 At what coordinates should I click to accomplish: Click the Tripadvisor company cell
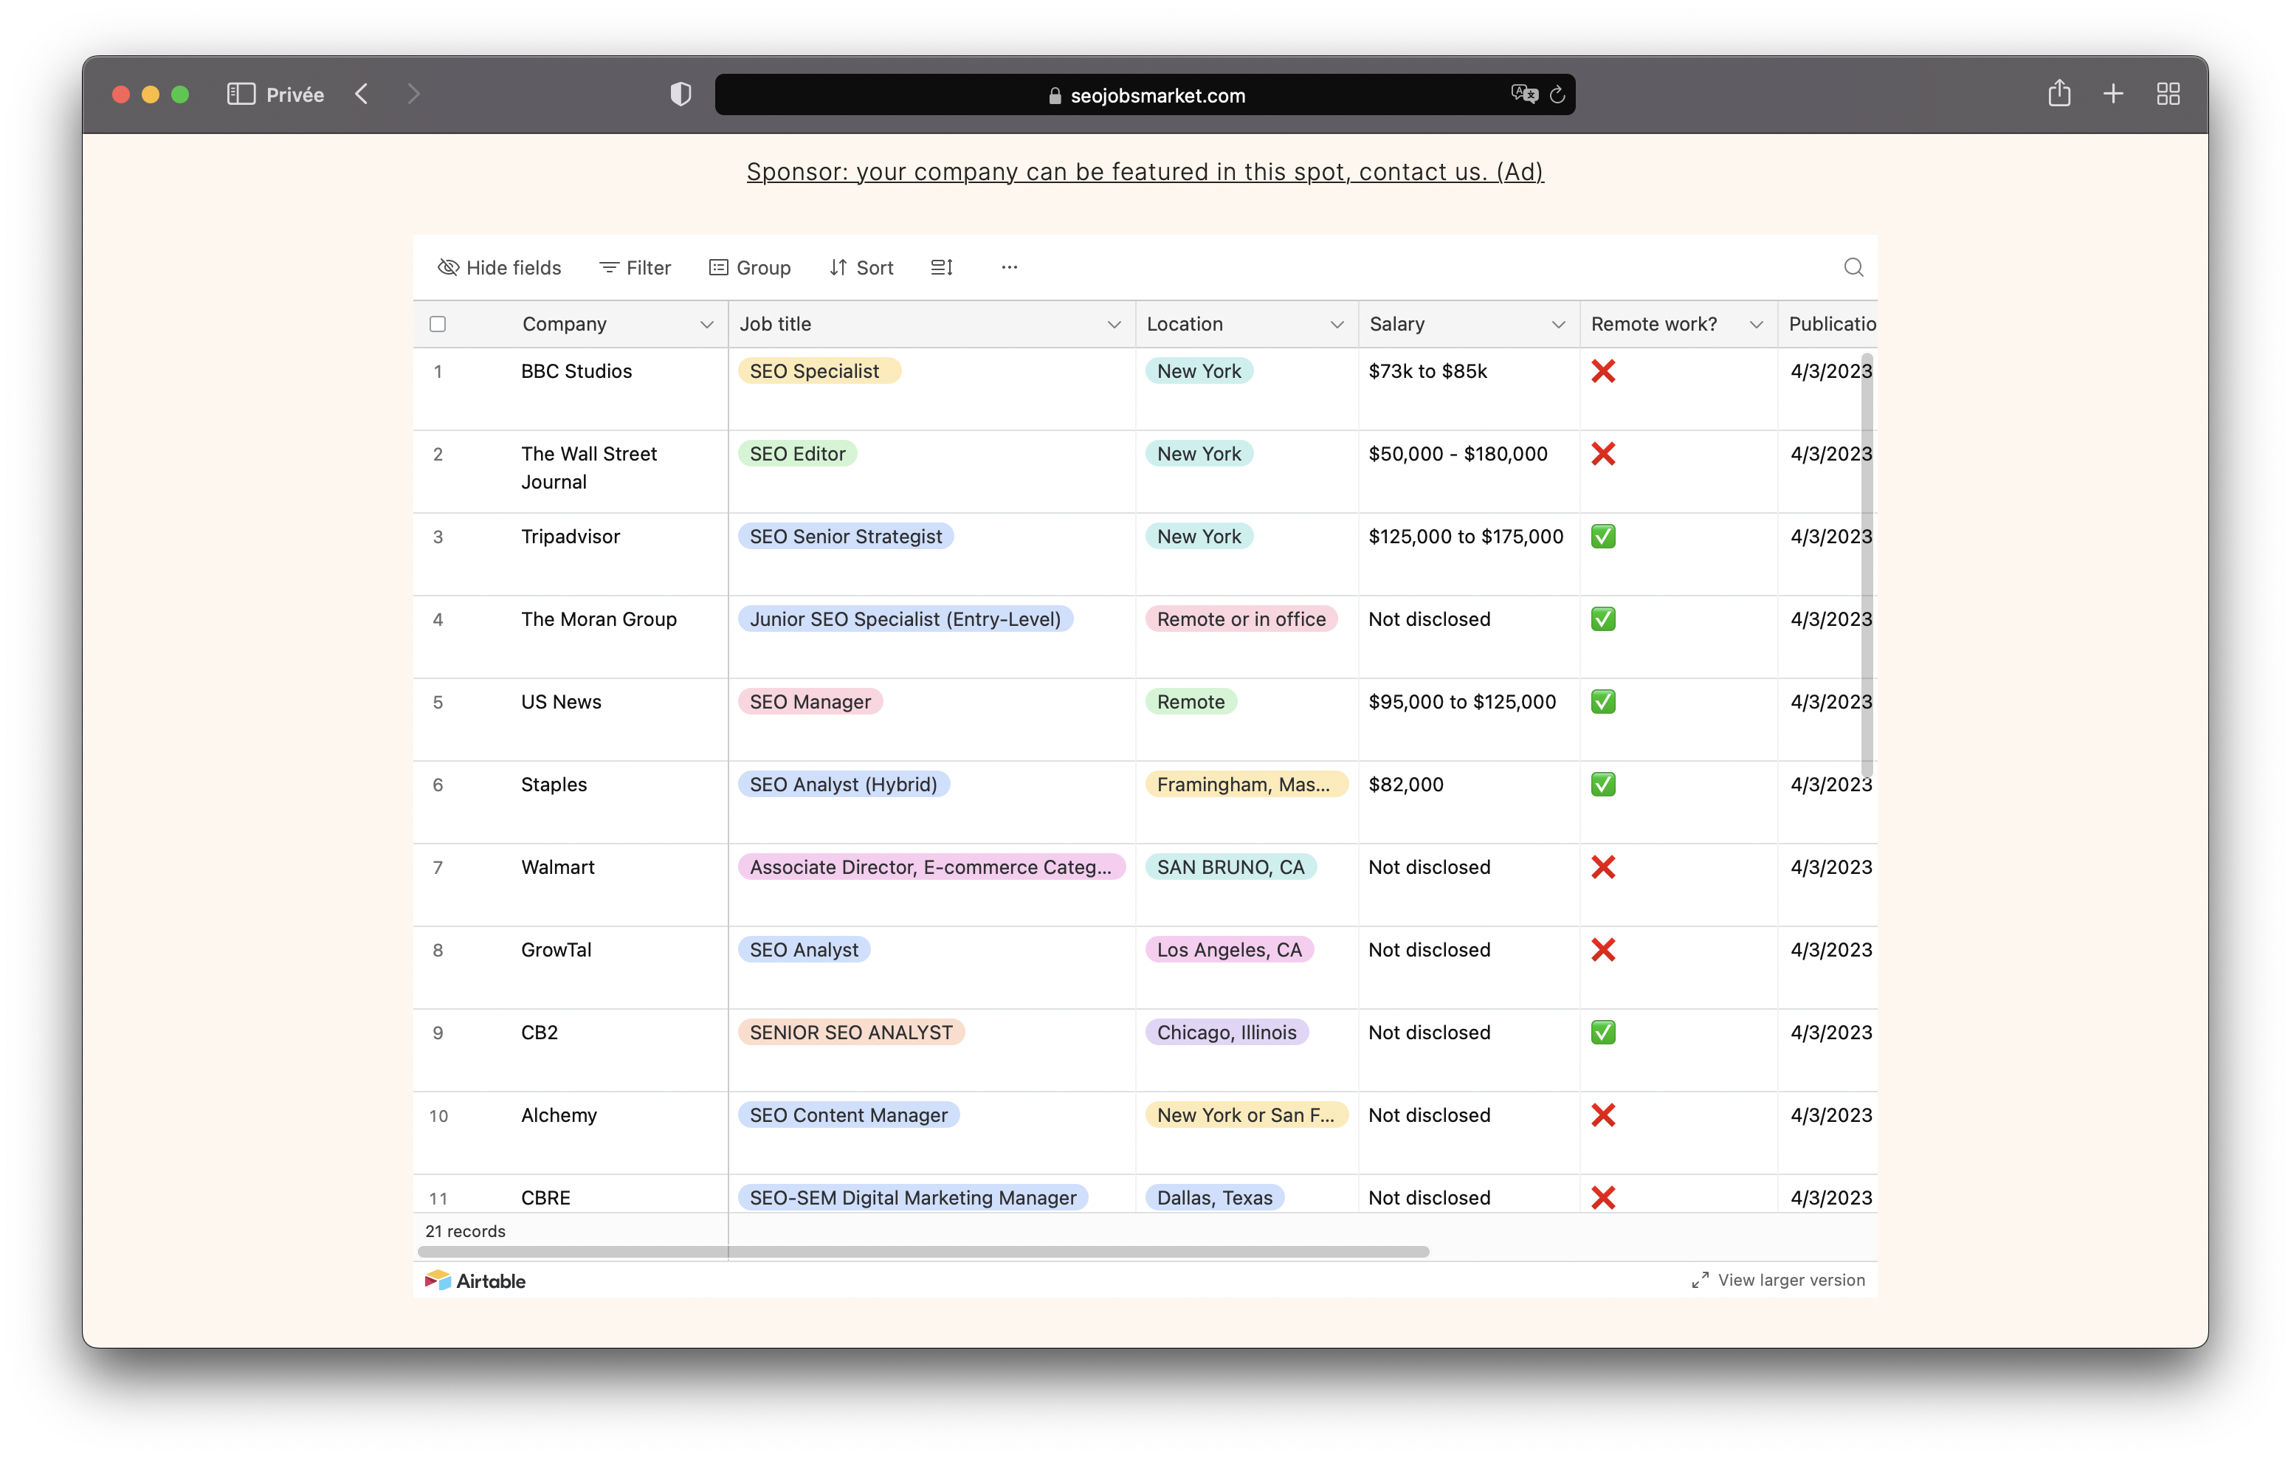click(571, 554)
